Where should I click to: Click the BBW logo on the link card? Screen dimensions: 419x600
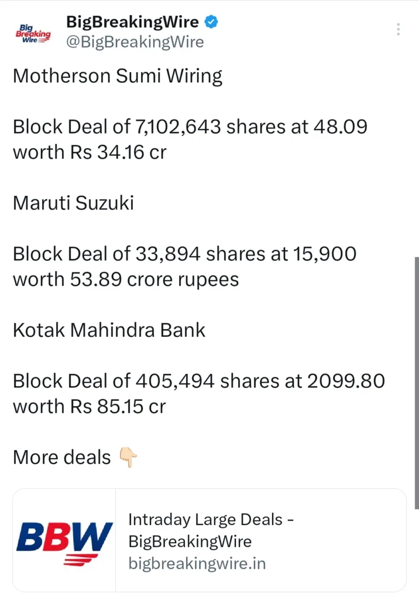point(64,539)
